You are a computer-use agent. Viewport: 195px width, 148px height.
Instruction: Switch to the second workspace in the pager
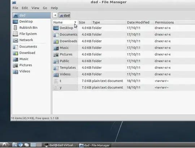click(x=39, y=145)
